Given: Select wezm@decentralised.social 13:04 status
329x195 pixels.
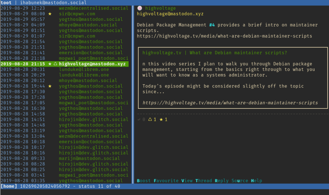Looking at the screenshot, I should tap(64, 136).
